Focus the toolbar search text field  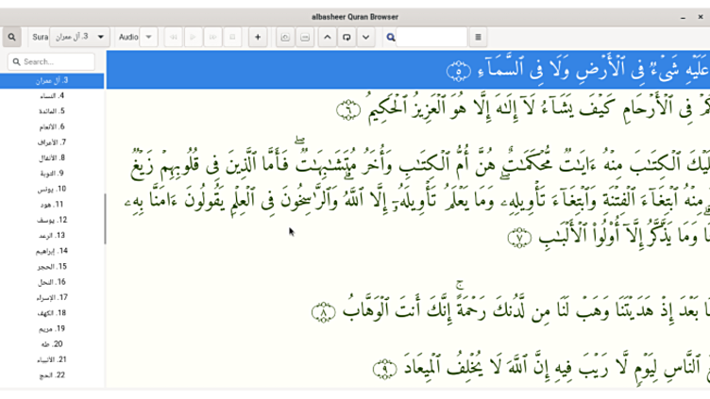431,37
